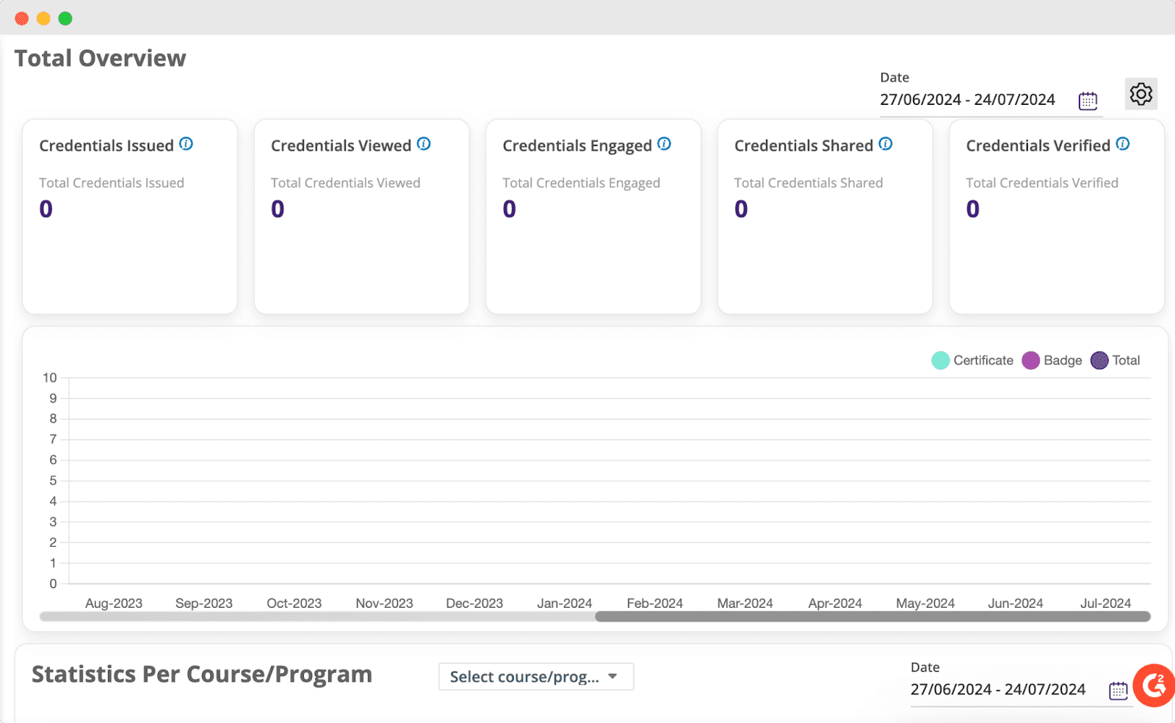Select the Feb-2024 axis label

click(x=655, y=603)
